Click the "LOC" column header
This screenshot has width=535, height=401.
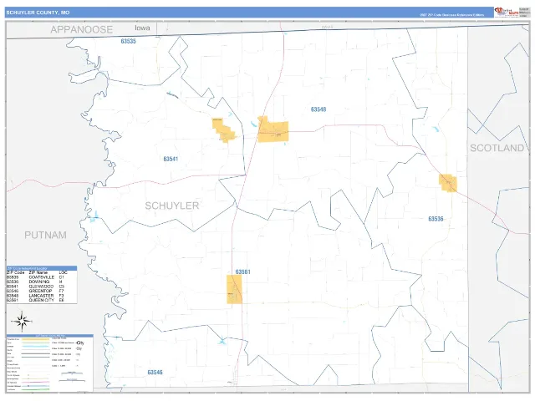point(64,273)
